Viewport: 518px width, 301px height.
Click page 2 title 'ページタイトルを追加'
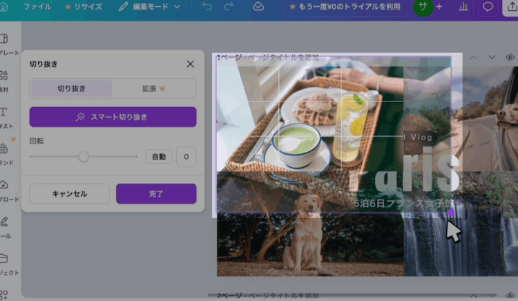coord(283,295)
